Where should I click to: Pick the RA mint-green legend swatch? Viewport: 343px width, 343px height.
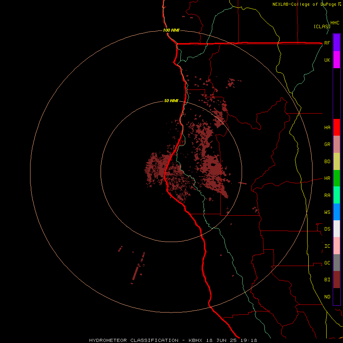[x=337, y=195]
